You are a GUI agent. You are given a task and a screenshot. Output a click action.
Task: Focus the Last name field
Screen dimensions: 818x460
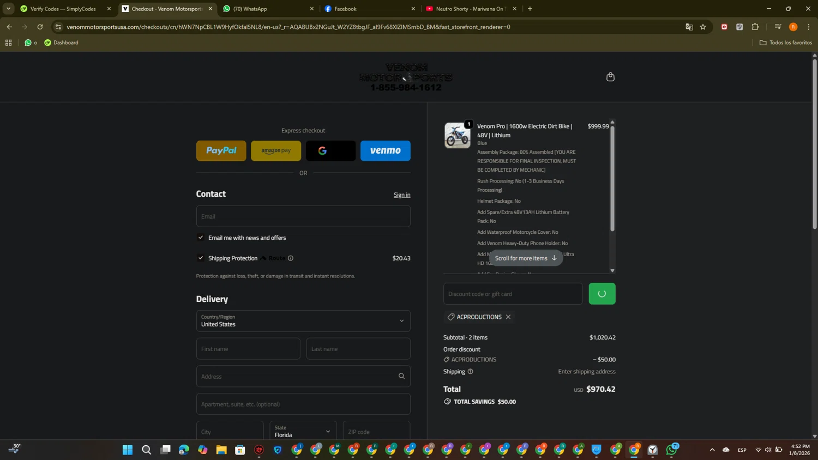(358, 349)
